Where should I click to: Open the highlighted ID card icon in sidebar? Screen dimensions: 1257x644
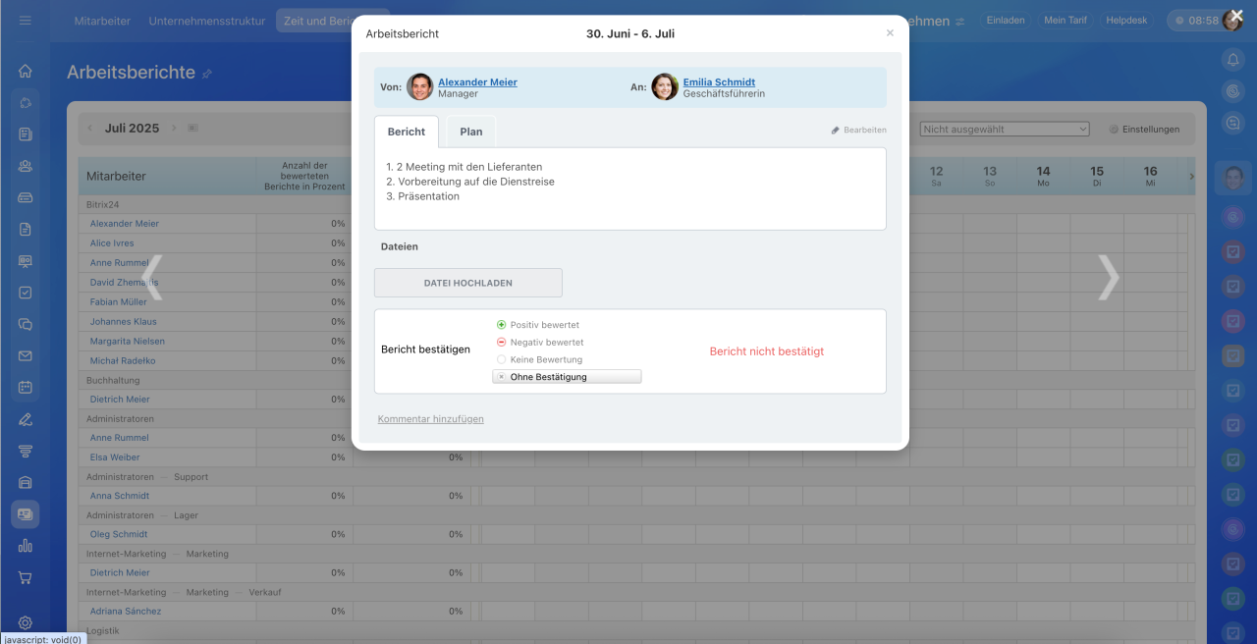pyautogui.click(x=26, y=513)
